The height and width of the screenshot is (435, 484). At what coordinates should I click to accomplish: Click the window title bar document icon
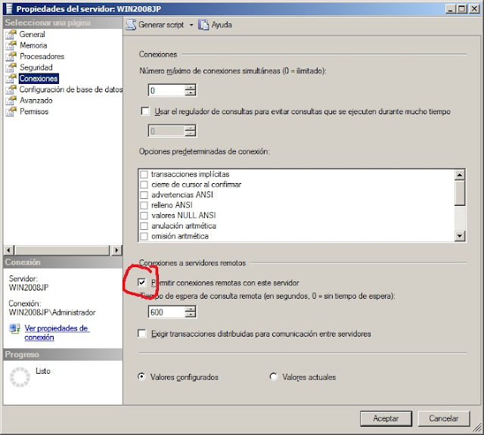(10, 8)
